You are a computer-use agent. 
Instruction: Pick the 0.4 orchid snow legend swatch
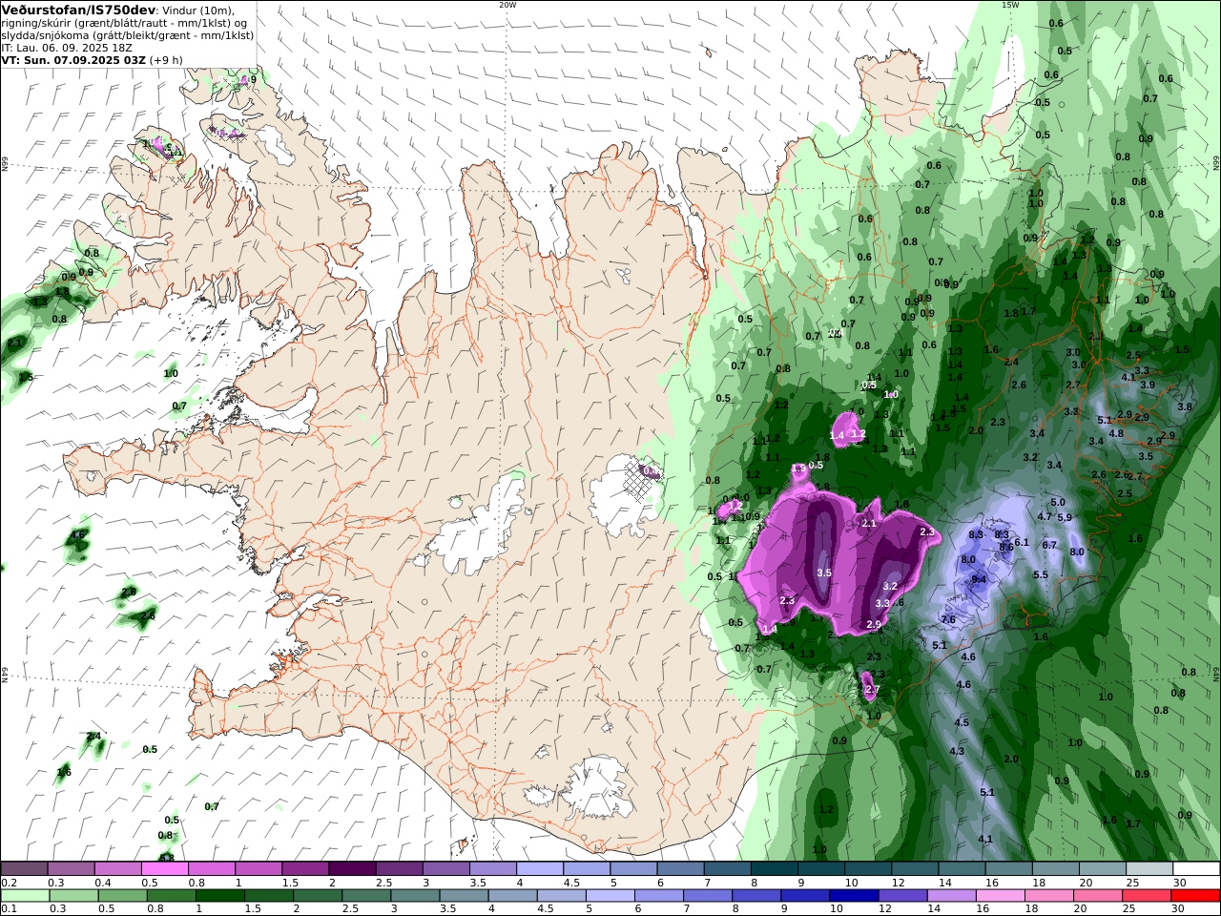pos(117,869)
